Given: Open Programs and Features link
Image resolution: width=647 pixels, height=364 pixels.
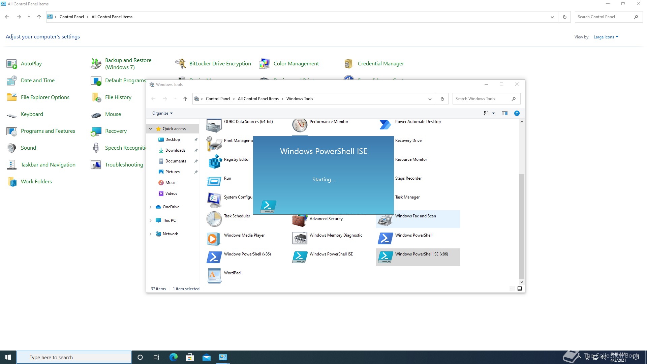Looking at the screenshot, I should 48,131.
